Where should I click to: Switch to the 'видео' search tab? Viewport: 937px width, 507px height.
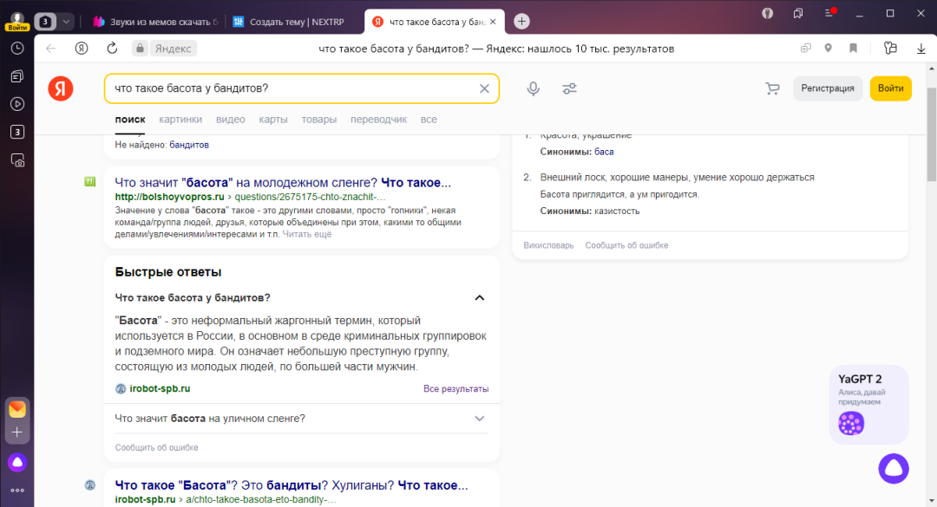click(230, 120)
